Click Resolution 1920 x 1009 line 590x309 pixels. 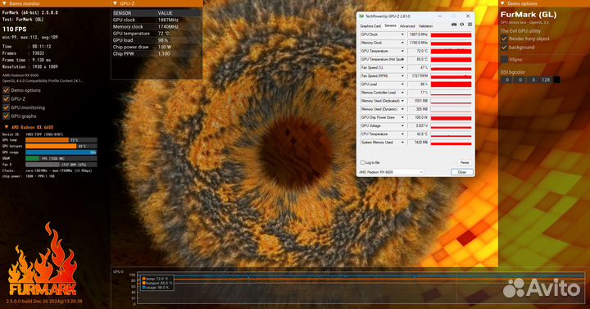click(x=30, y=66)
